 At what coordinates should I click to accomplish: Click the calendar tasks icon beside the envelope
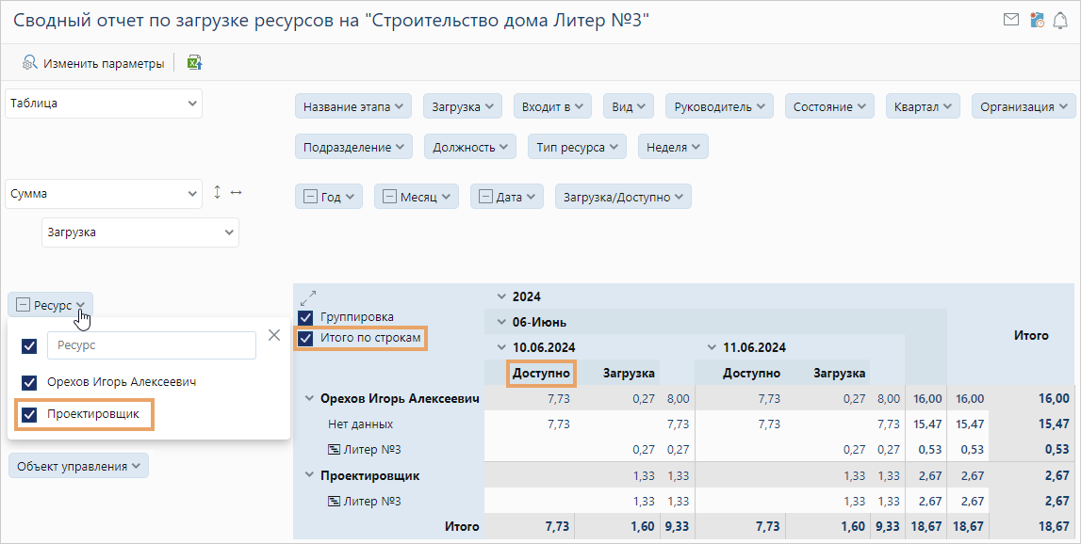tap(1037, 20)
